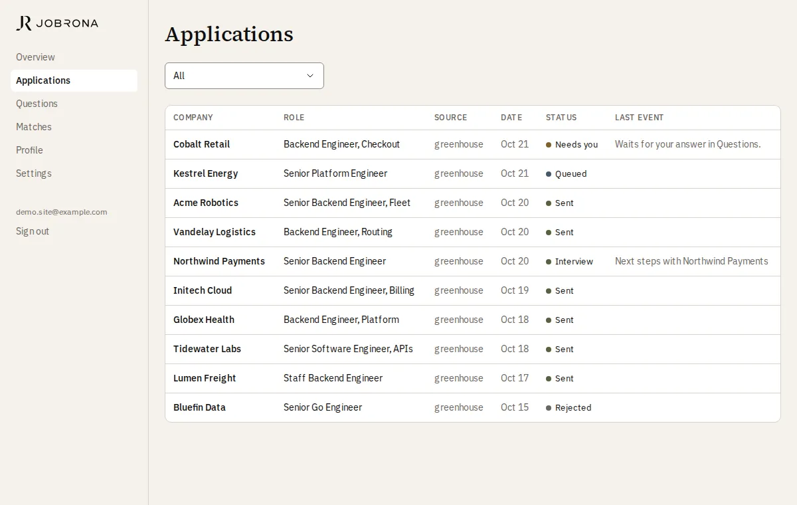Viewport: 797px width, 505px height.
Task: Click Lumen Freight company name
Action: click(205, 378)
